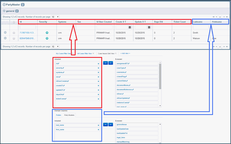The image size is (231, 144).
Task: Close the All Cases Filter View tab
Action: pos(93,53)
